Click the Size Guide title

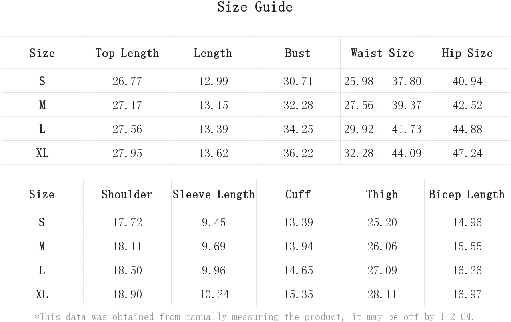(x=255, y=7)
